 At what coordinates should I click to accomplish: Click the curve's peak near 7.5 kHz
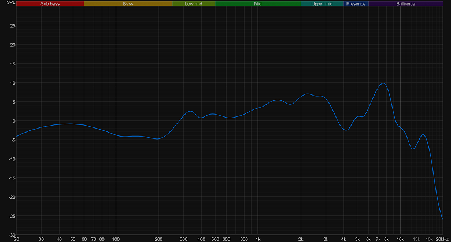(383, 83)
